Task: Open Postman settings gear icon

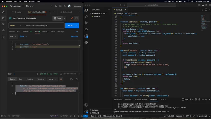Action: [61, 6]
